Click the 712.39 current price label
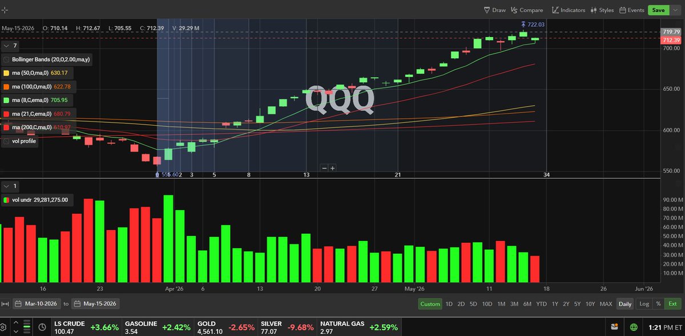 tap(671, 41)
